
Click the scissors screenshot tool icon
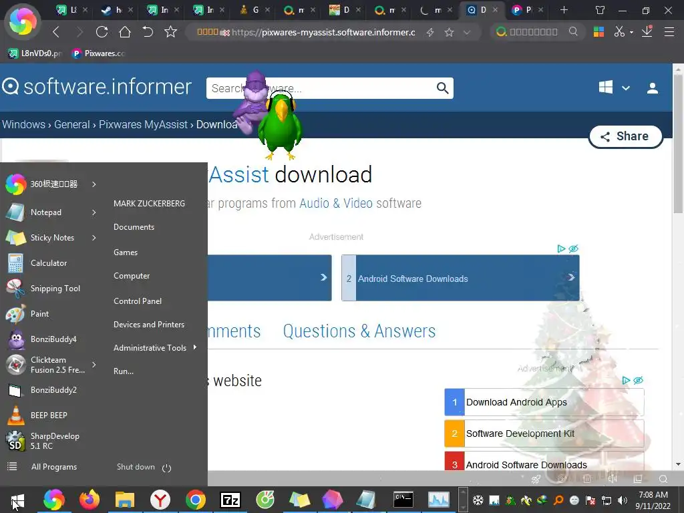coord(619,31)
